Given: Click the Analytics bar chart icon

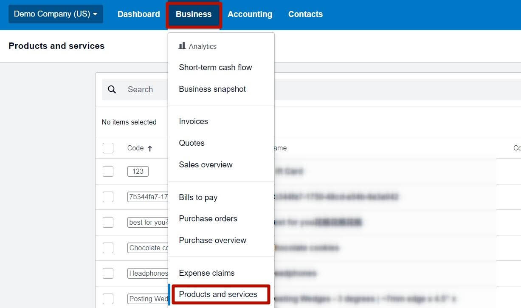Looking at the screenshot, I should click(182, 46).
